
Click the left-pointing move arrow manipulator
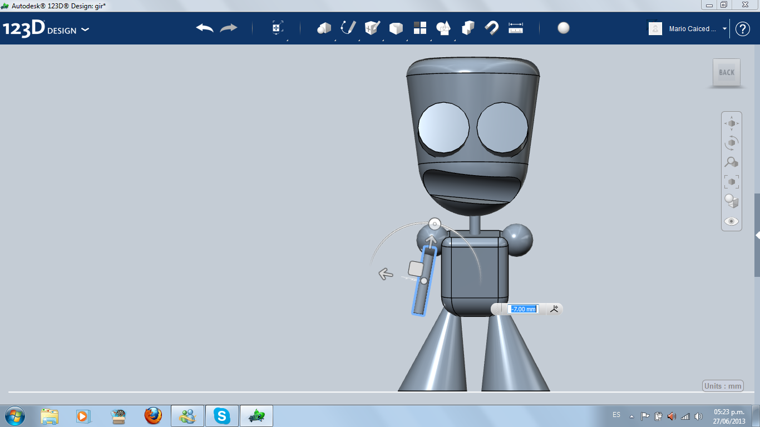pyautogui.click(x=386, y=274)
